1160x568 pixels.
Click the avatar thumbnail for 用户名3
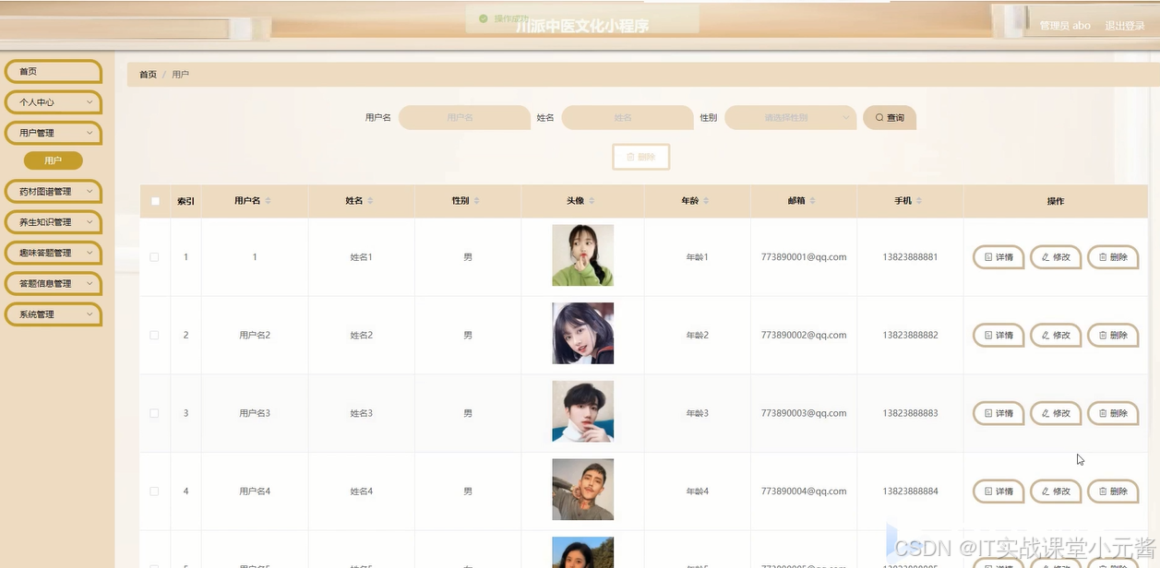tap(582, 411)
